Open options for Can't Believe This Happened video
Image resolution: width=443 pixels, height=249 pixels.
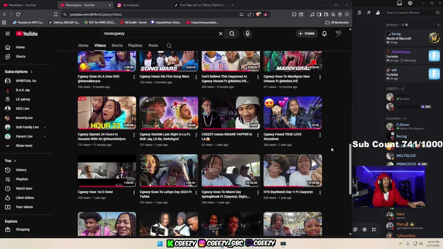[x=258, y=77]
